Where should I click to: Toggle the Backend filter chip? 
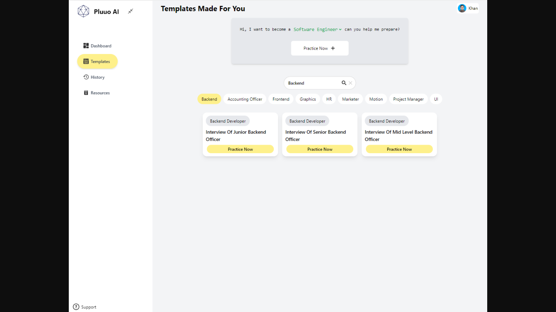[209, 99]
